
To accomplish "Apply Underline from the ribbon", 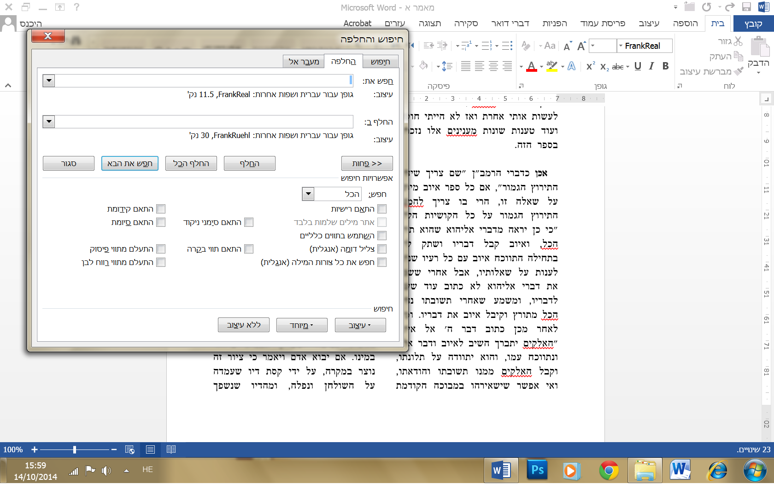I will click(638, 66).
